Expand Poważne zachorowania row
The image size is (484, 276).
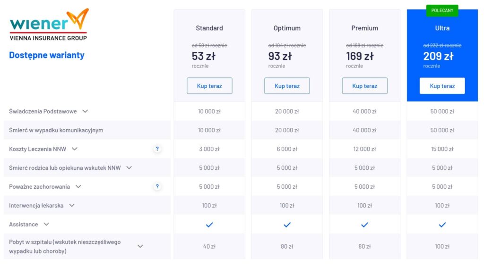tap(78, 186)
